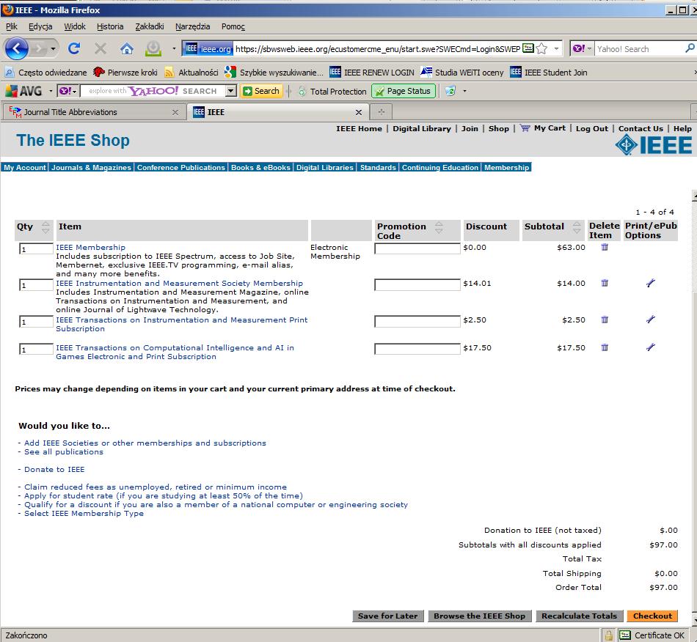
Task: Open the Edycja menu
Action: tap(40, 26)
